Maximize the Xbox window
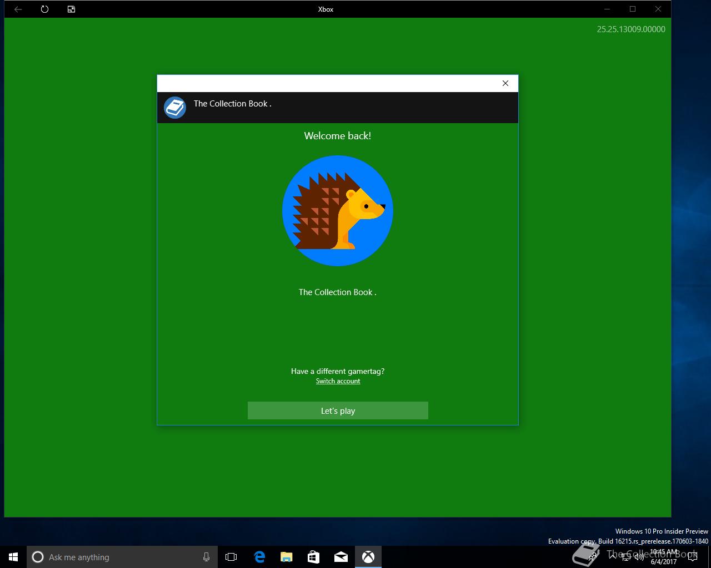 (x=633, y=9)
